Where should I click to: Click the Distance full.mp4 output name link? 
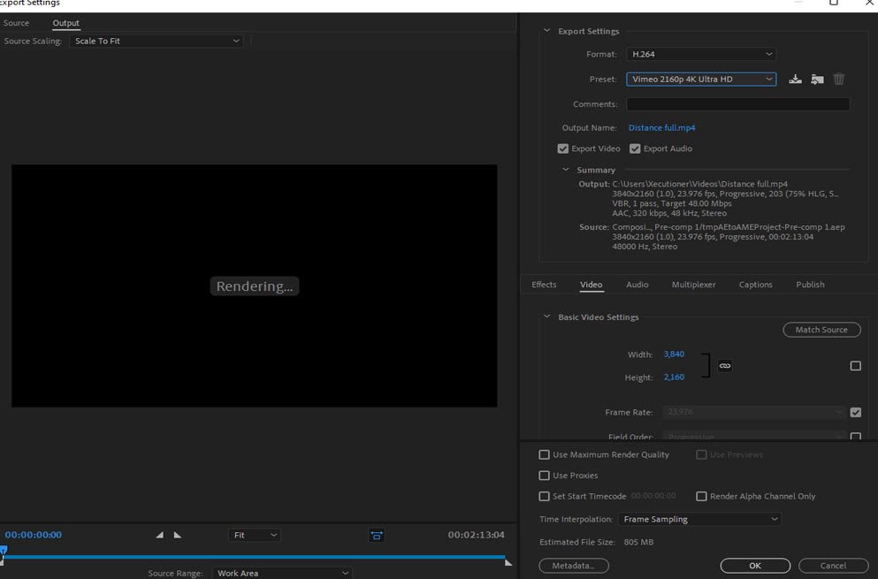pos(662,127)
